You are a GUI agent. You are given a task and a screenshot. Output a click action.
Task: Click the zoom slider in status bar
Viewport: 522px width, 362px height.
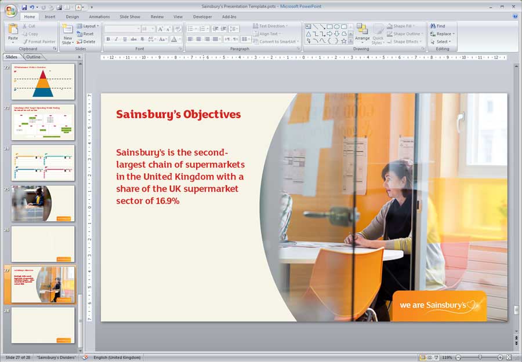480,357
